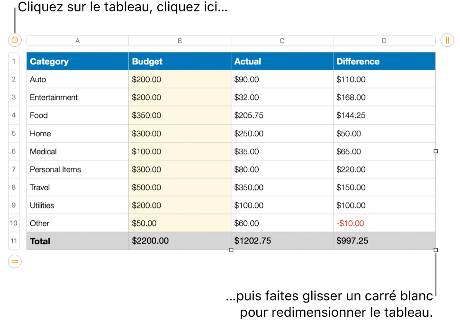Select column A header

click(77, 40)
